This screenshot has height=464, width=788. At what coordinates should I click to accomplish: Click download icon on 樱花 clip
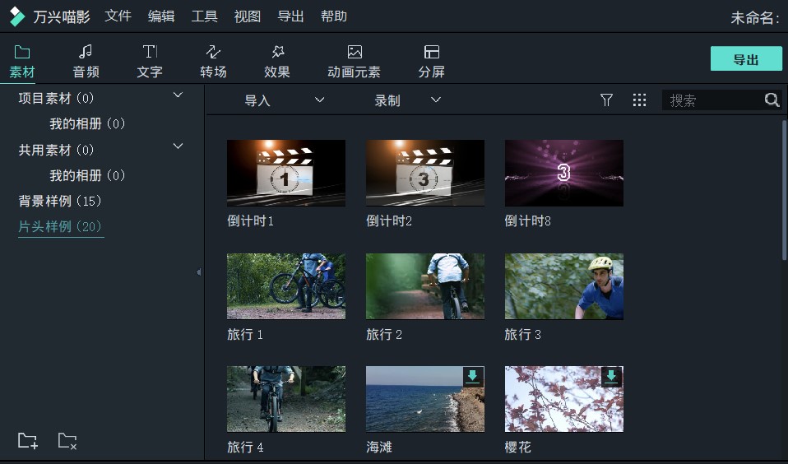(611, 377)
